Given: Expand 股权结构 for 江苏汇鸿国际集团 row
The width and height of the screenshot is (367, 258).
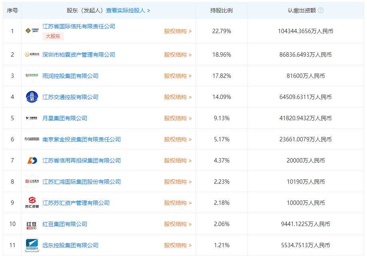Looking at the screenshot, I should point(178,182).
